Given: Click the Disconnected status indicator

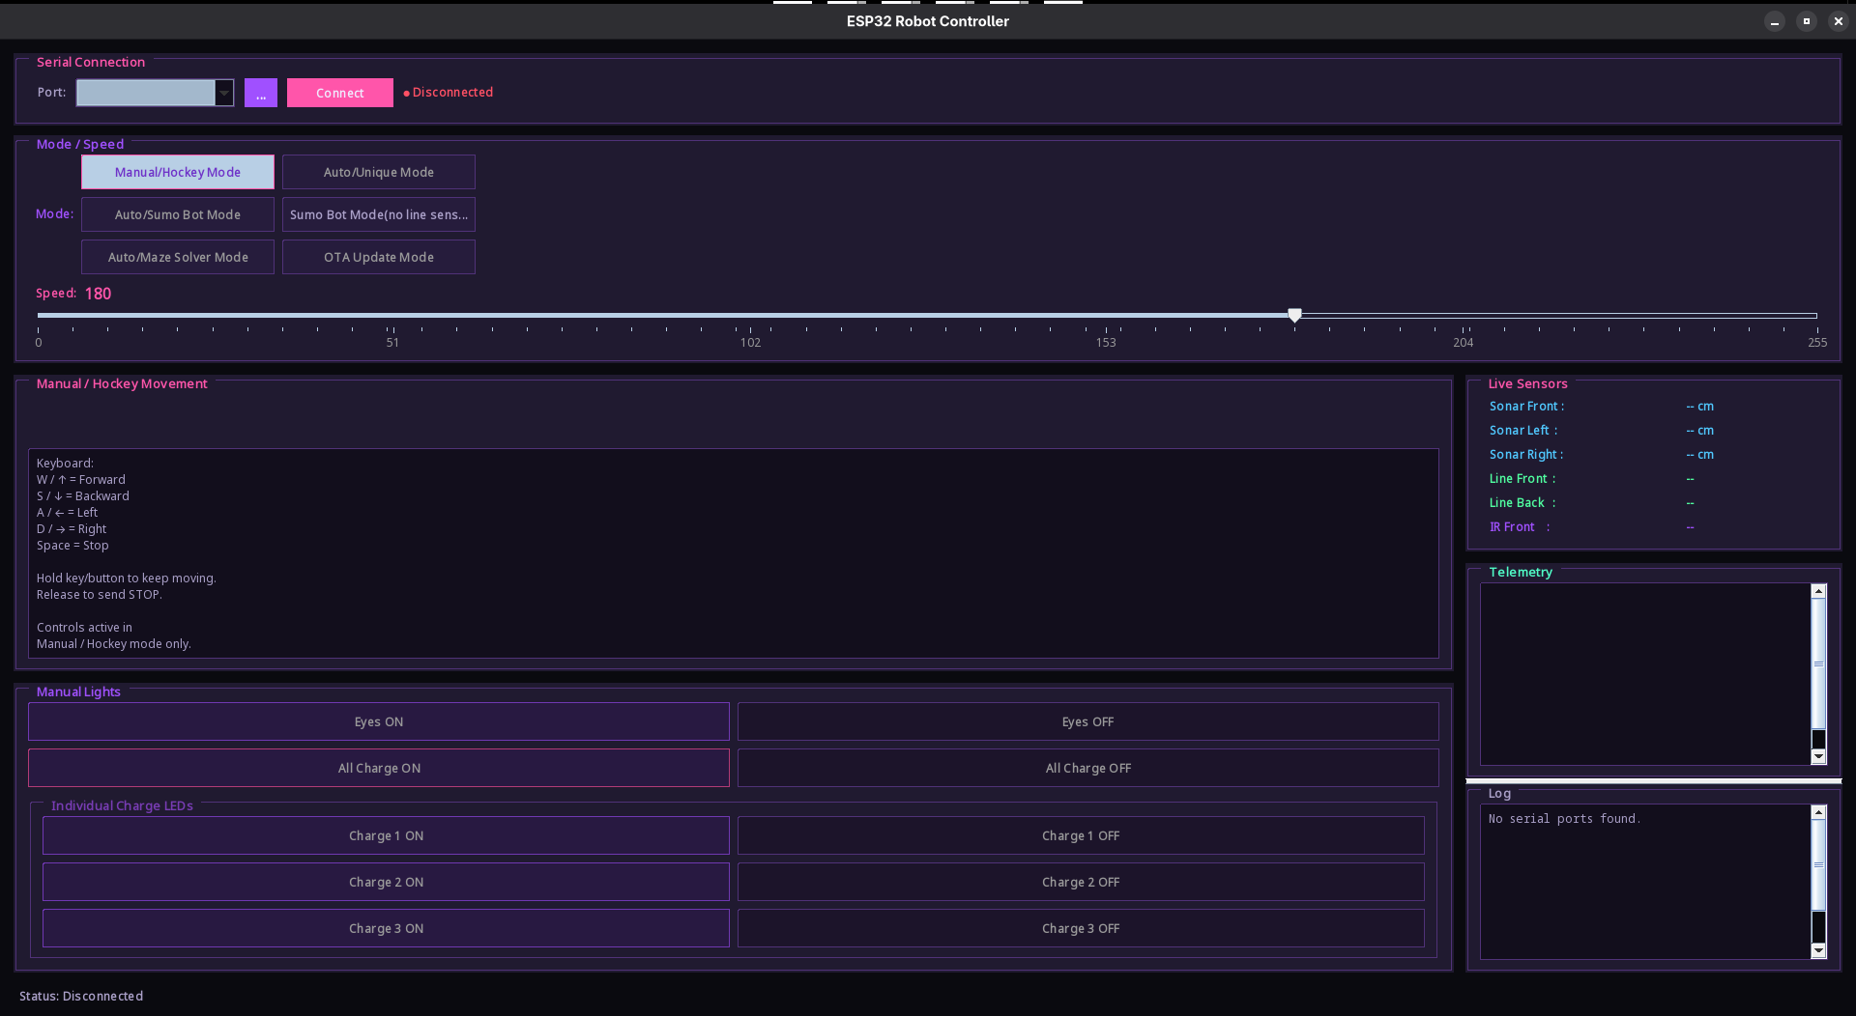Looking at the screenshot, I should click(448, 93).
